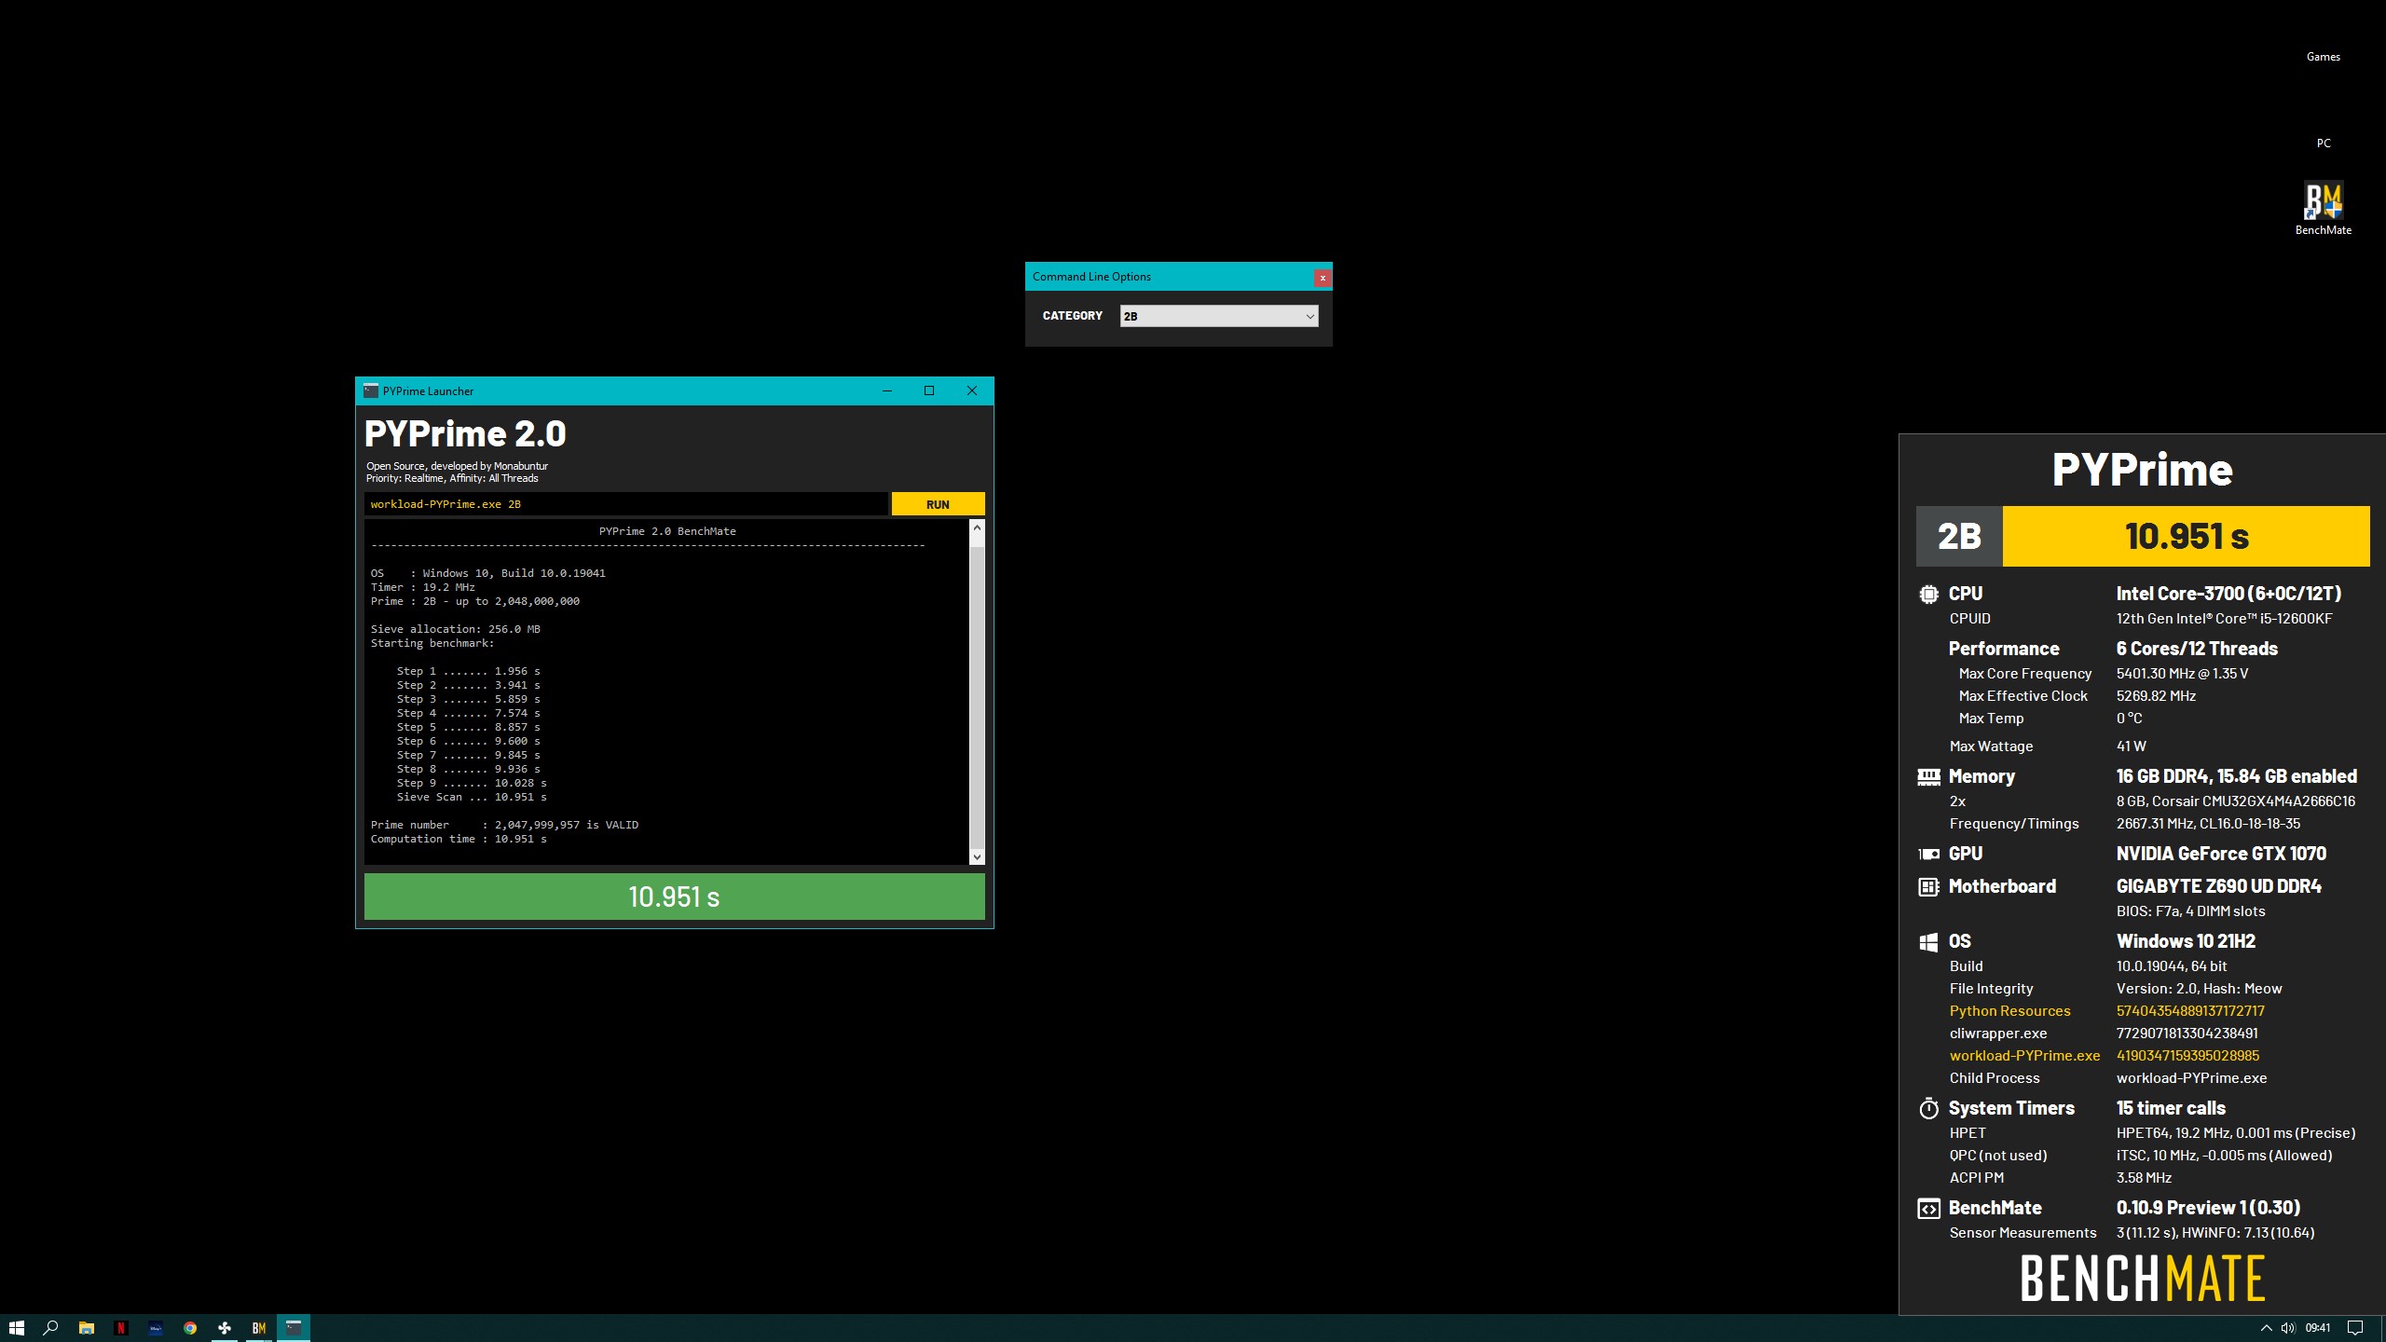Launch Disney+ from the taskbar
Viewport: 2386px width, 1342px height.
pos(156,1328)
